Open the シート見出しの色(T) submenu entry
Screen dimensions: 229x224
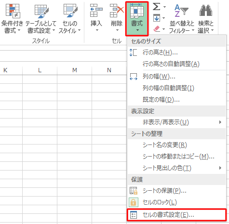177,168
